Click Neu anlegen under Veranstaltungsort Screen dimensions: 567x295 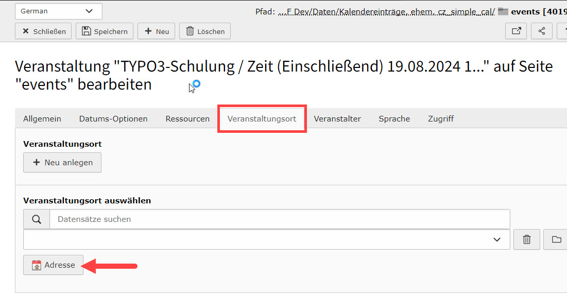(x=62, y=162)
